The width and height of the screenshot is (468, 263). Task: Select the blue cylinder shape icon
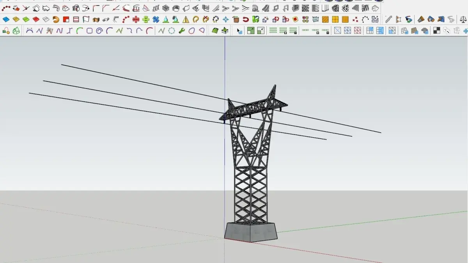[431, 19]
